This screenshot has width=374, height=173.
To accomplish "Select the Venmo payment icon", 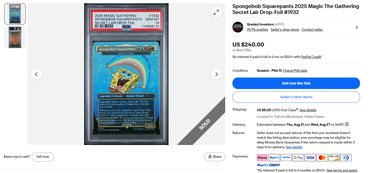I will pyautogui.click(x=286, y=157).
